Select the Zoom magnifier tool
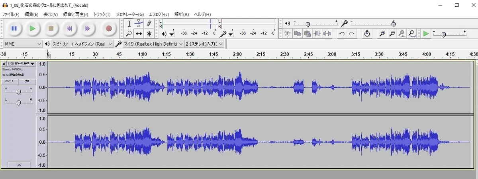Image resolution: width=478 pixels, height=179 pixels. point(129,34)
